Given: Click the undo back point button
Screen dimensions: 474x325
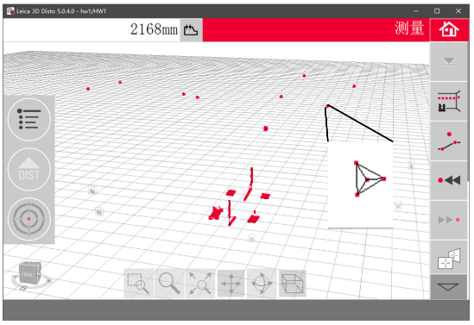Looking at the screenshot, I should (449, 180).
